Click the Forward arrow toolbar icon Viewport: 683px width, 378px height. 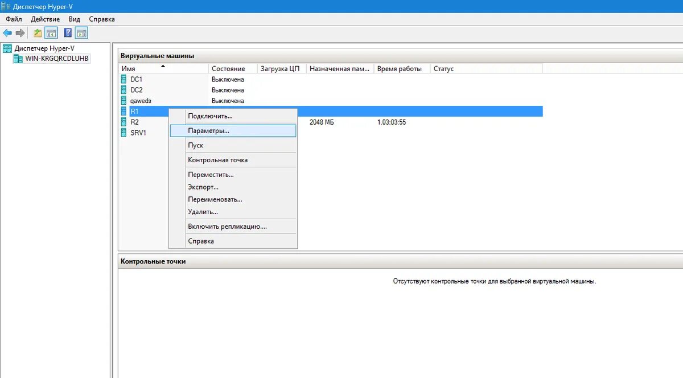(x=20, y=33)
